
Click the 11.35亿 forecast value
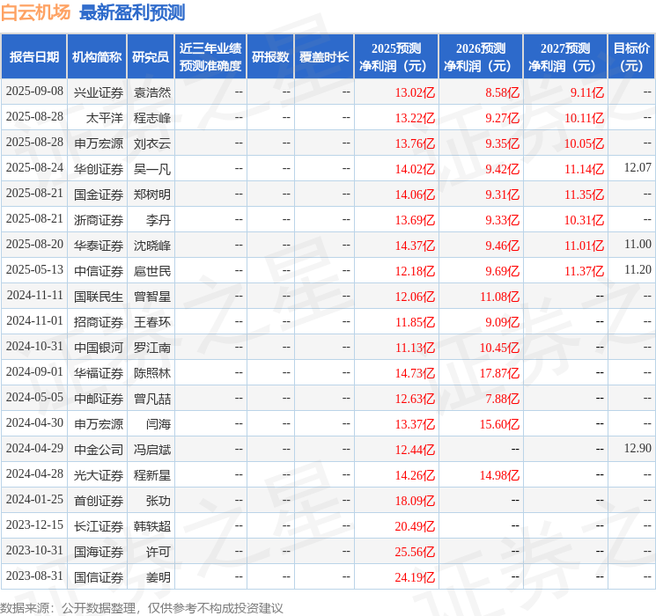584,194
